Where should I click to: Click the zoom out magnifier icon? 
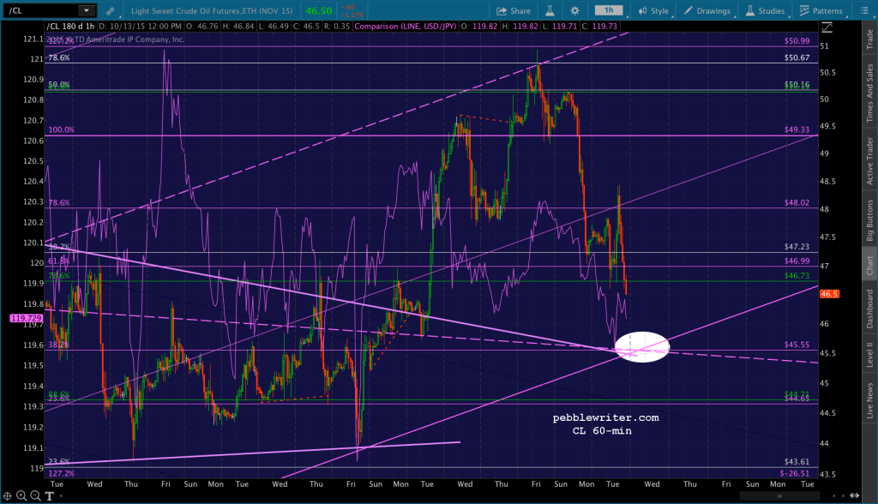pyautogui.click(x=35, y=495)
